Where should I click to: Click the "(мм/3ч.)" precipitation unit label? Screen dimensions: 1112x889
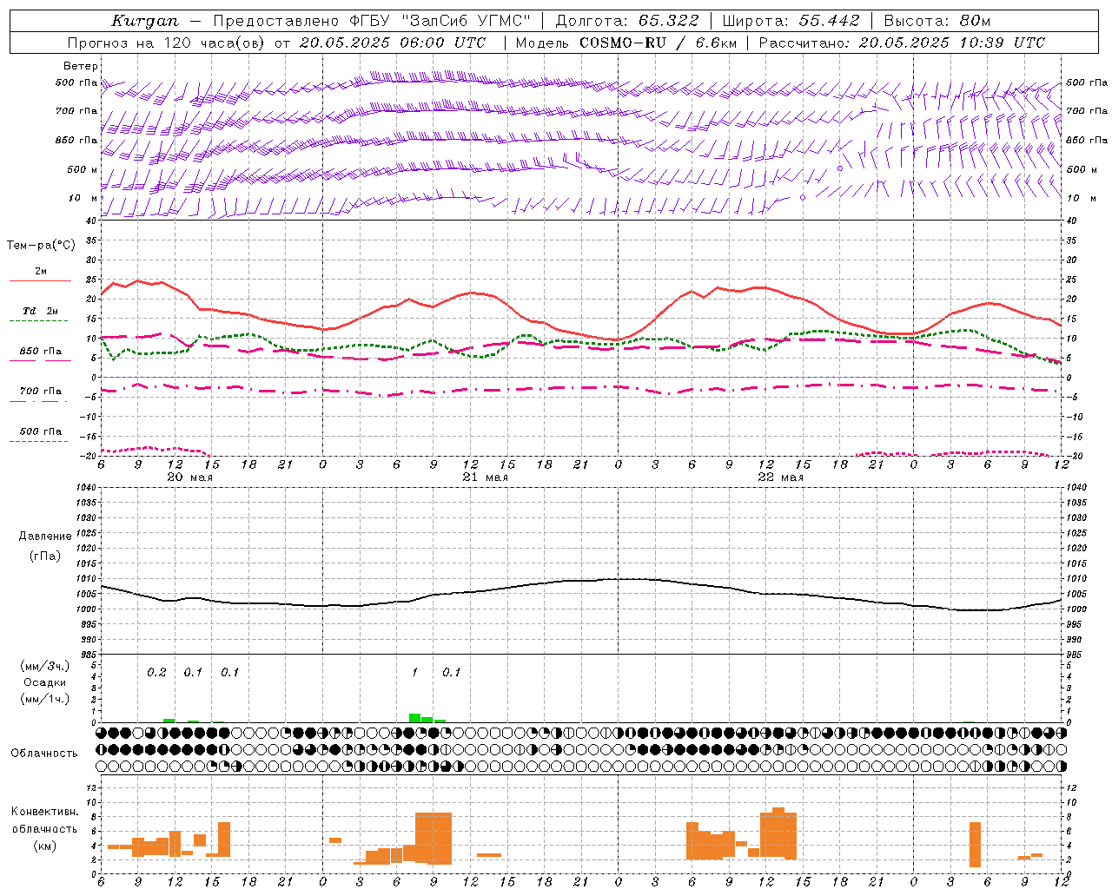[44, 666]
